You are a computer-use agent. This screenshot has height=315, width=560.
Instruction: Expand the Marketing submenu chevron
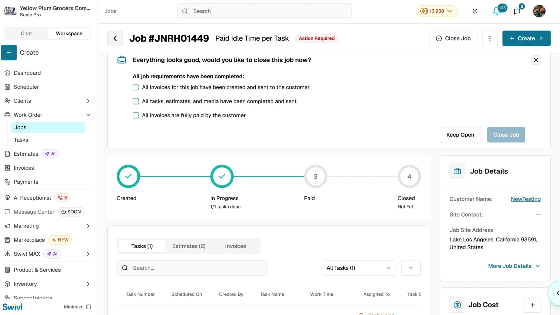(88, 226)
